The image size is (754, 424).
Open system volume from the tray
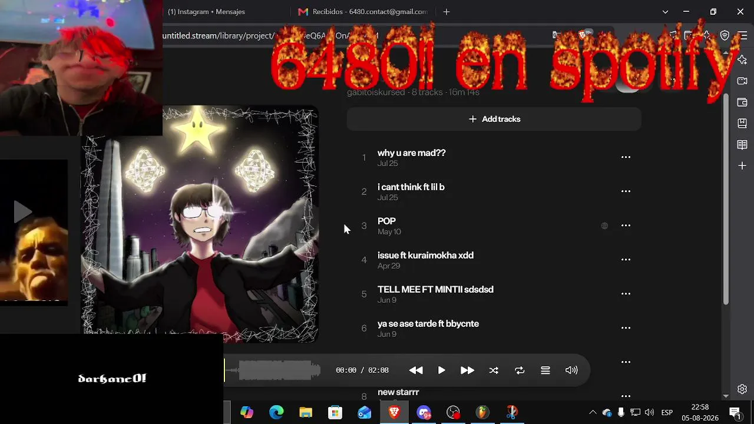tap(649, 413)
